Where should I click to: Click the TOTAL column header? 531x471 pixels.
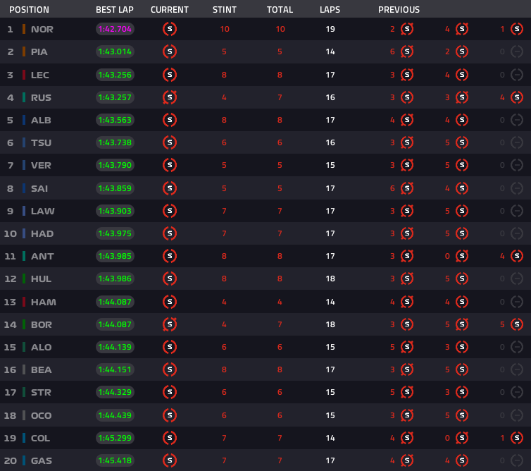pyautogui.click(x=280, y=9)
